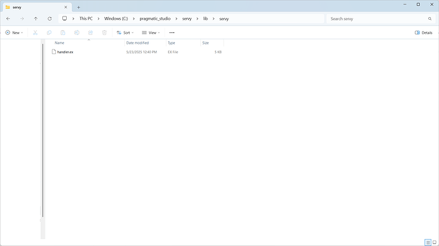
Task: Click the last servy breadcrumb
Action: coord(224,18)
